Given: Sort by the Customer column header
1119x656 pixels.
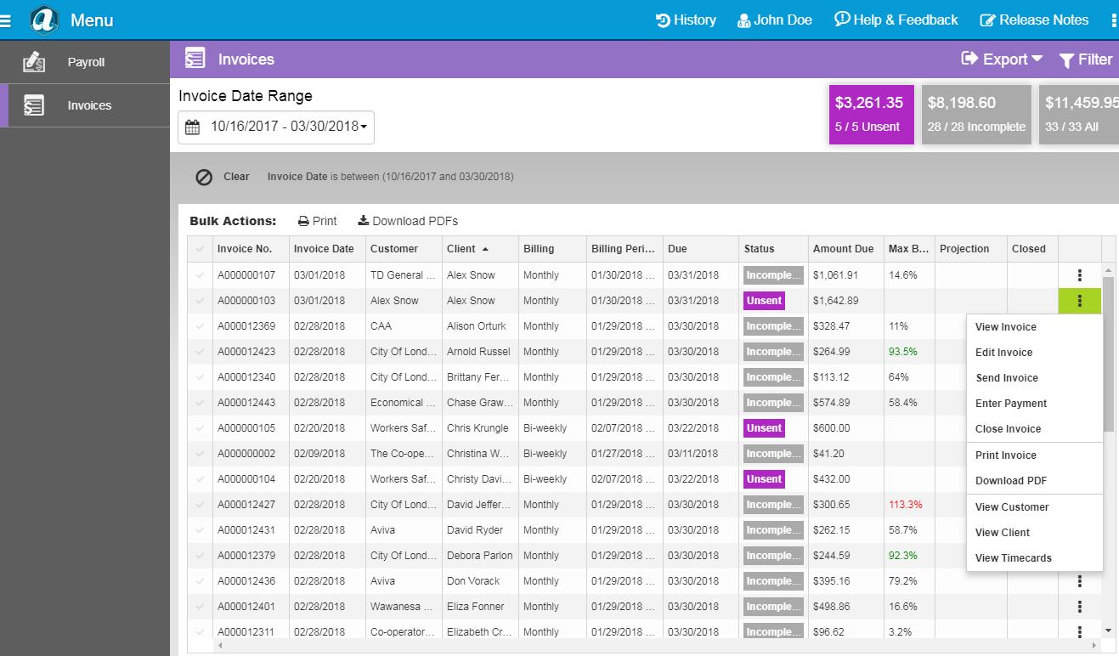Looking at the screenshot, I should point(404,249).
